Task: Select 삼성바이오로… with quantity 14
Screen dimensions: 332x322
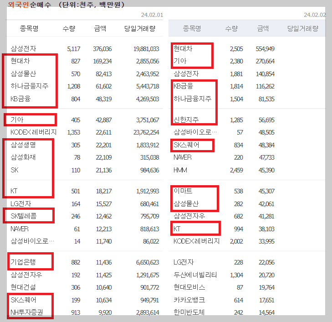Action: point(32,241)
